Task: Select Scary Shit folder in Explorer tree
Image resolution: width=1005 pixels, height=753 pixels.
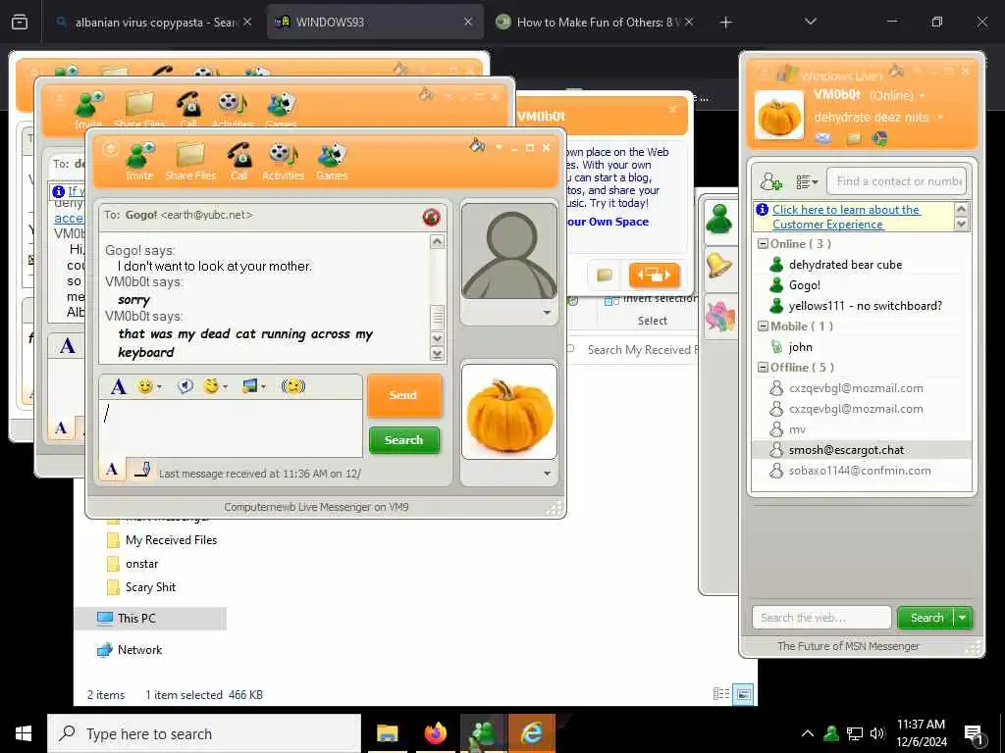Action: click(150, 587)
